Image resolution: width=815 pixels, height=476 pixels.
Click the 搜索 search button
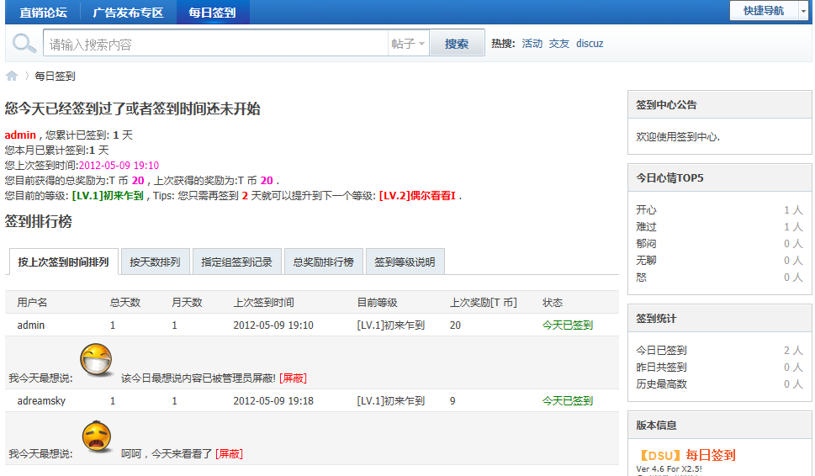(x=457, y=44)
